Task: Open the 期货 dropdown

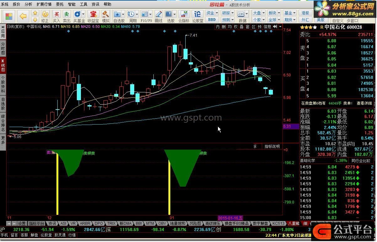Action: 289,20
